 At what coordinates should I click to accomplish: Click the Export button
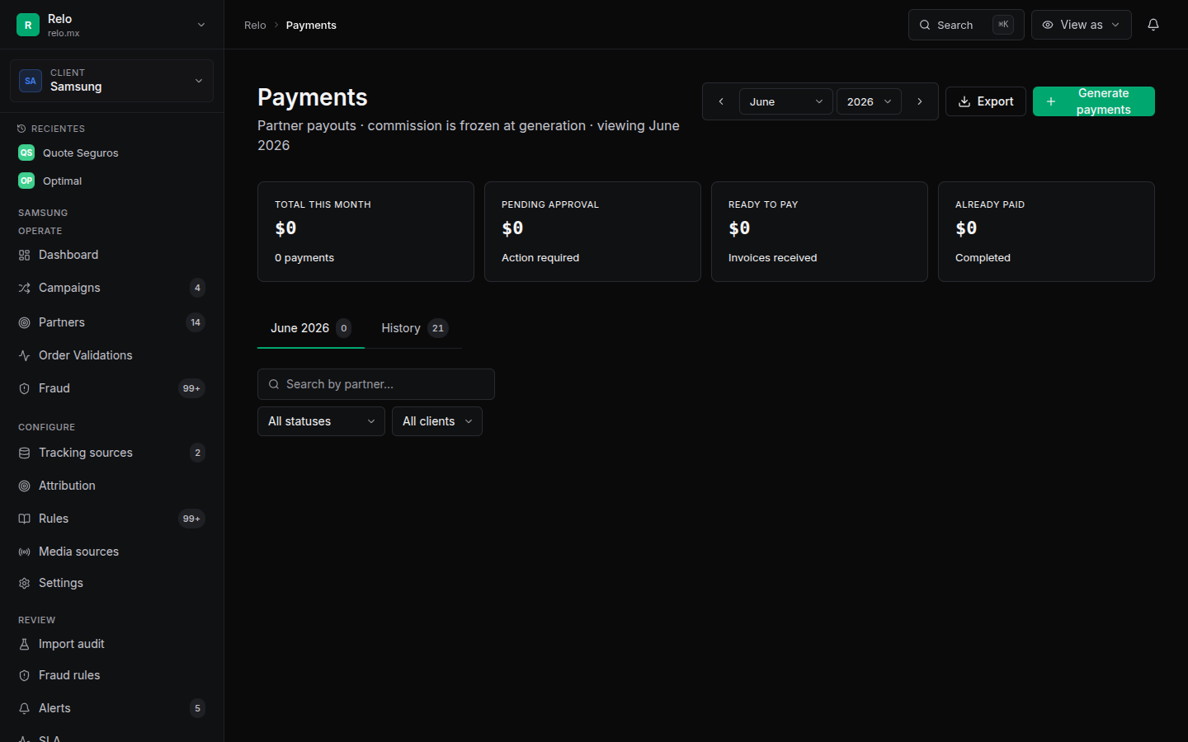[x=986, y=101]
